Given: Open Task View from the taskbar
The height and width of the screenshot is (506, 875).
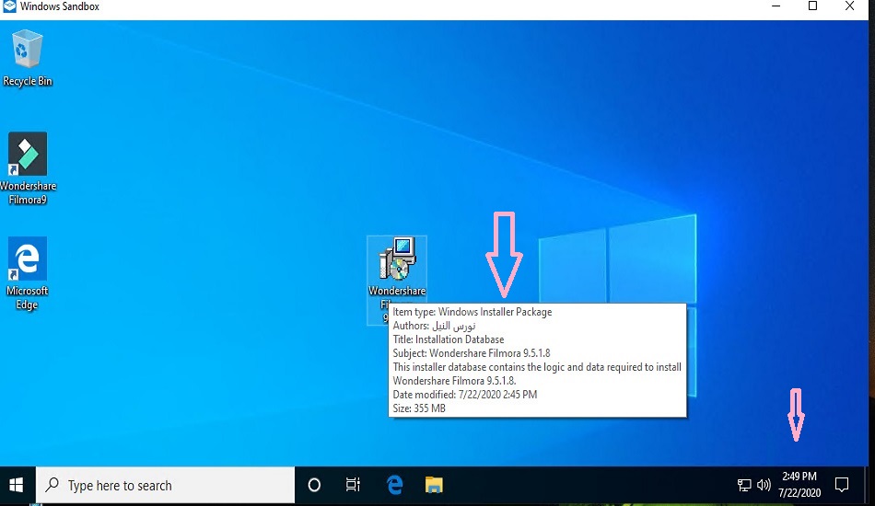Looking at the screenshot, I should coord(353,485).
